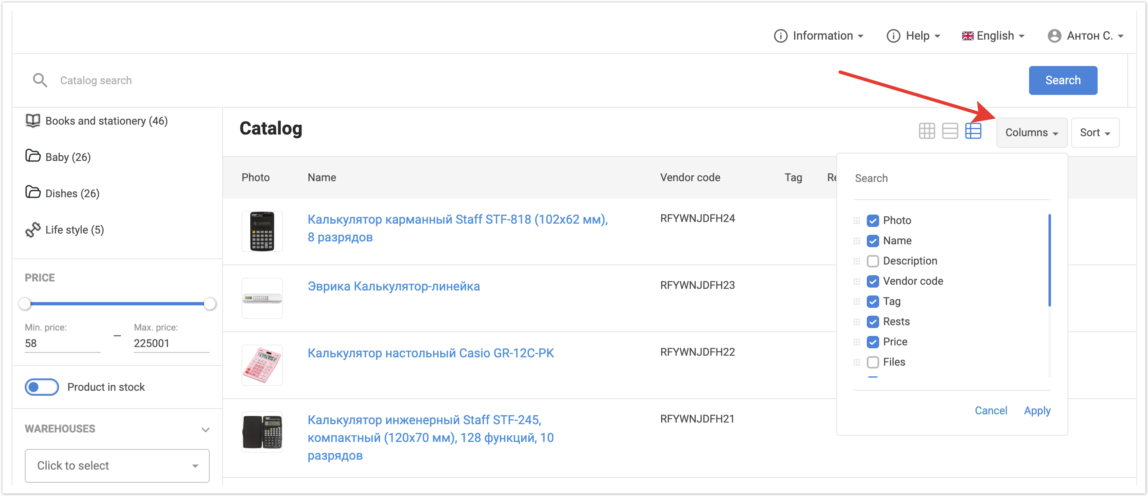Click Apply in columns panel
1148x496 pixels.
pyautogui.click(x=1037, y=410)
